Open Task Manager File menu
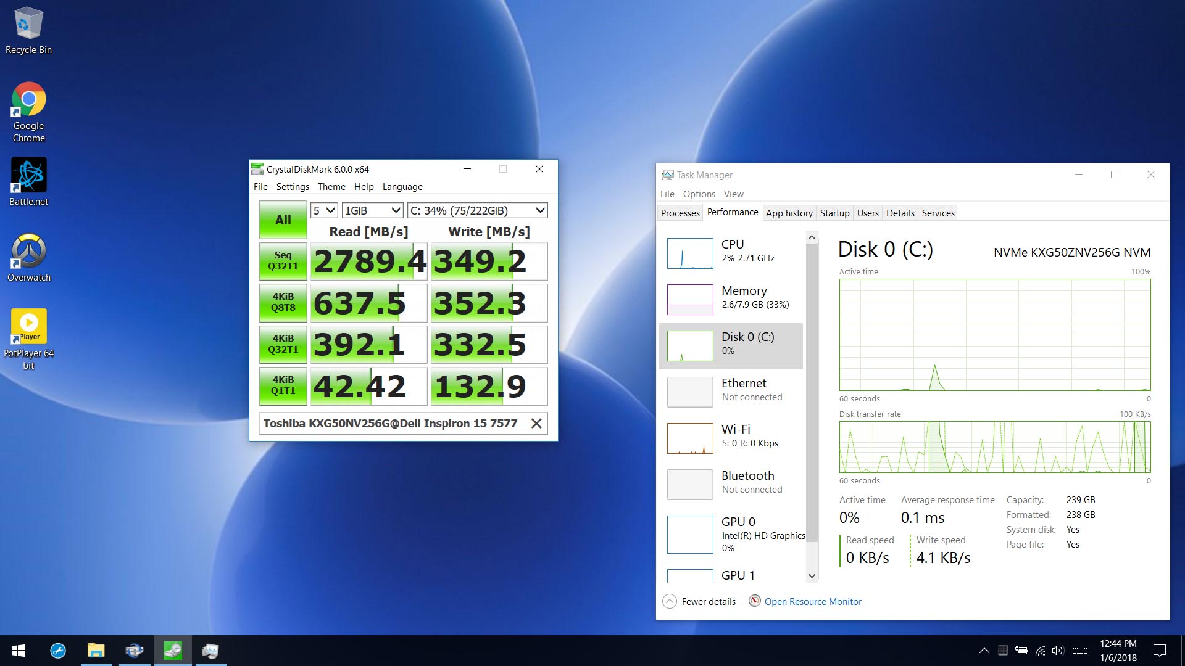The height and width of the screenshot is (666, 1185). point(667,194)
